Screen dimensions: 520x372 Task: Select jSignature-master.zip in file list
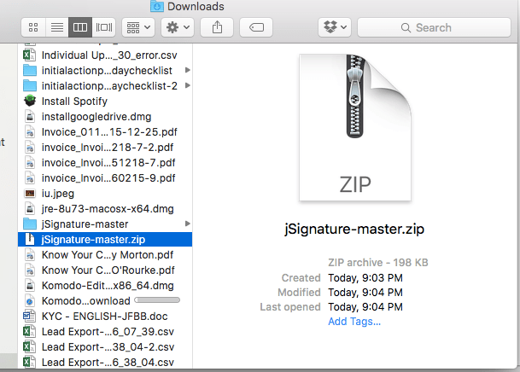pos(105,240)
